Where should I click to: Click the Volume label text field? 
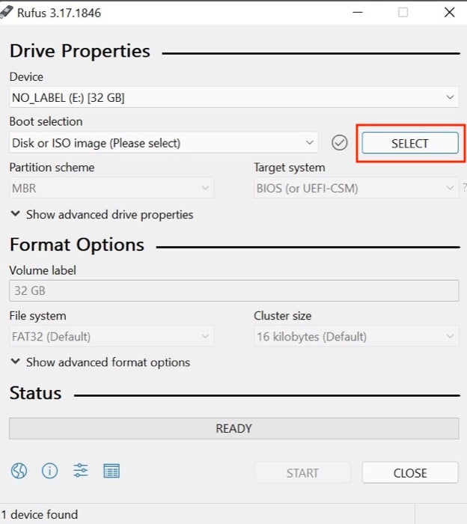(233, 291)
